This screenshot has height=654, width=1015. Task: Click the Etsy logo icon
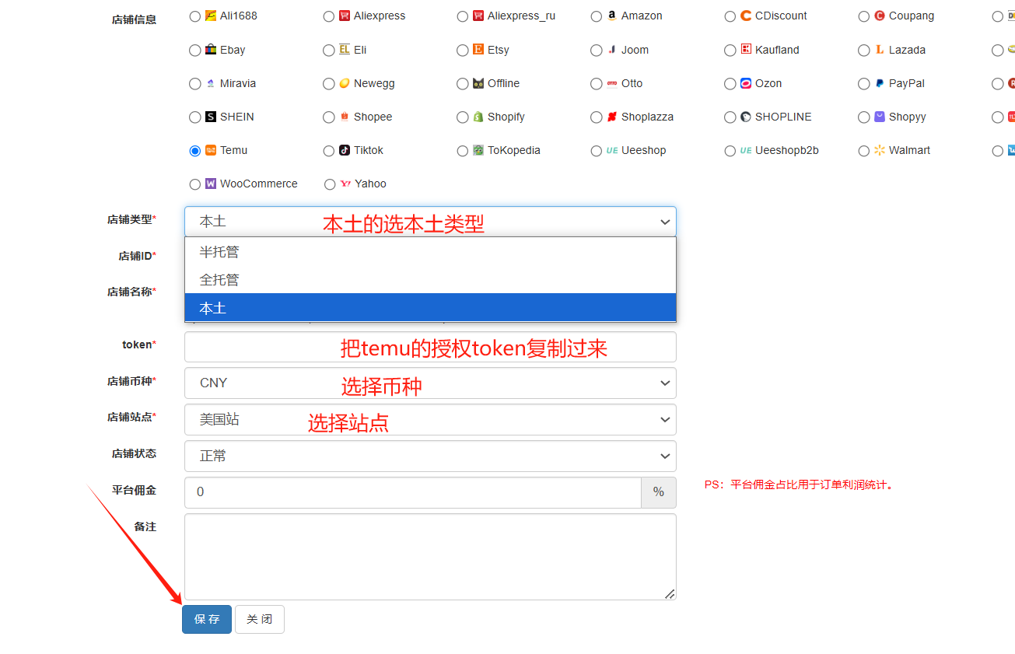click(x=478, y=50)
